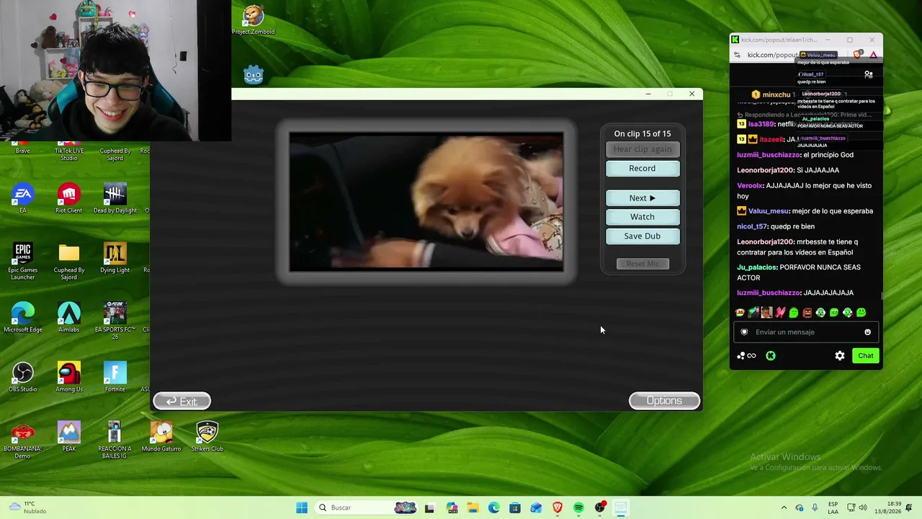Screen dimensions: 922x519
Task: Open Mundo Gaturro desktop shortcut
Action: (x=161, y=437)
